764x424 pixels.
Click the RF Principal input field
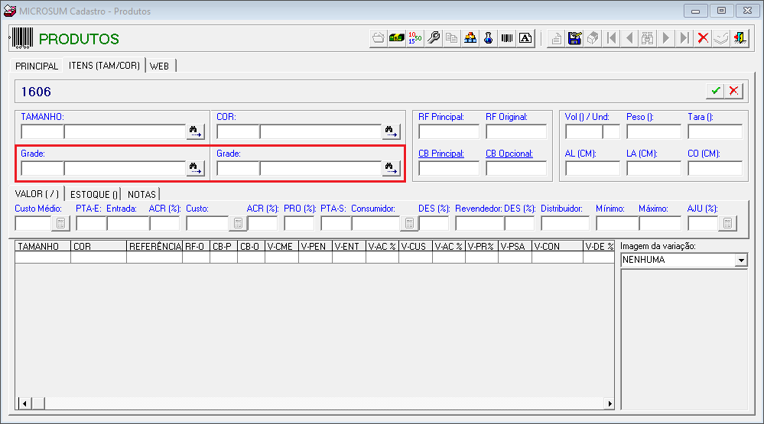pyautogui.click(x=449, y=131)
